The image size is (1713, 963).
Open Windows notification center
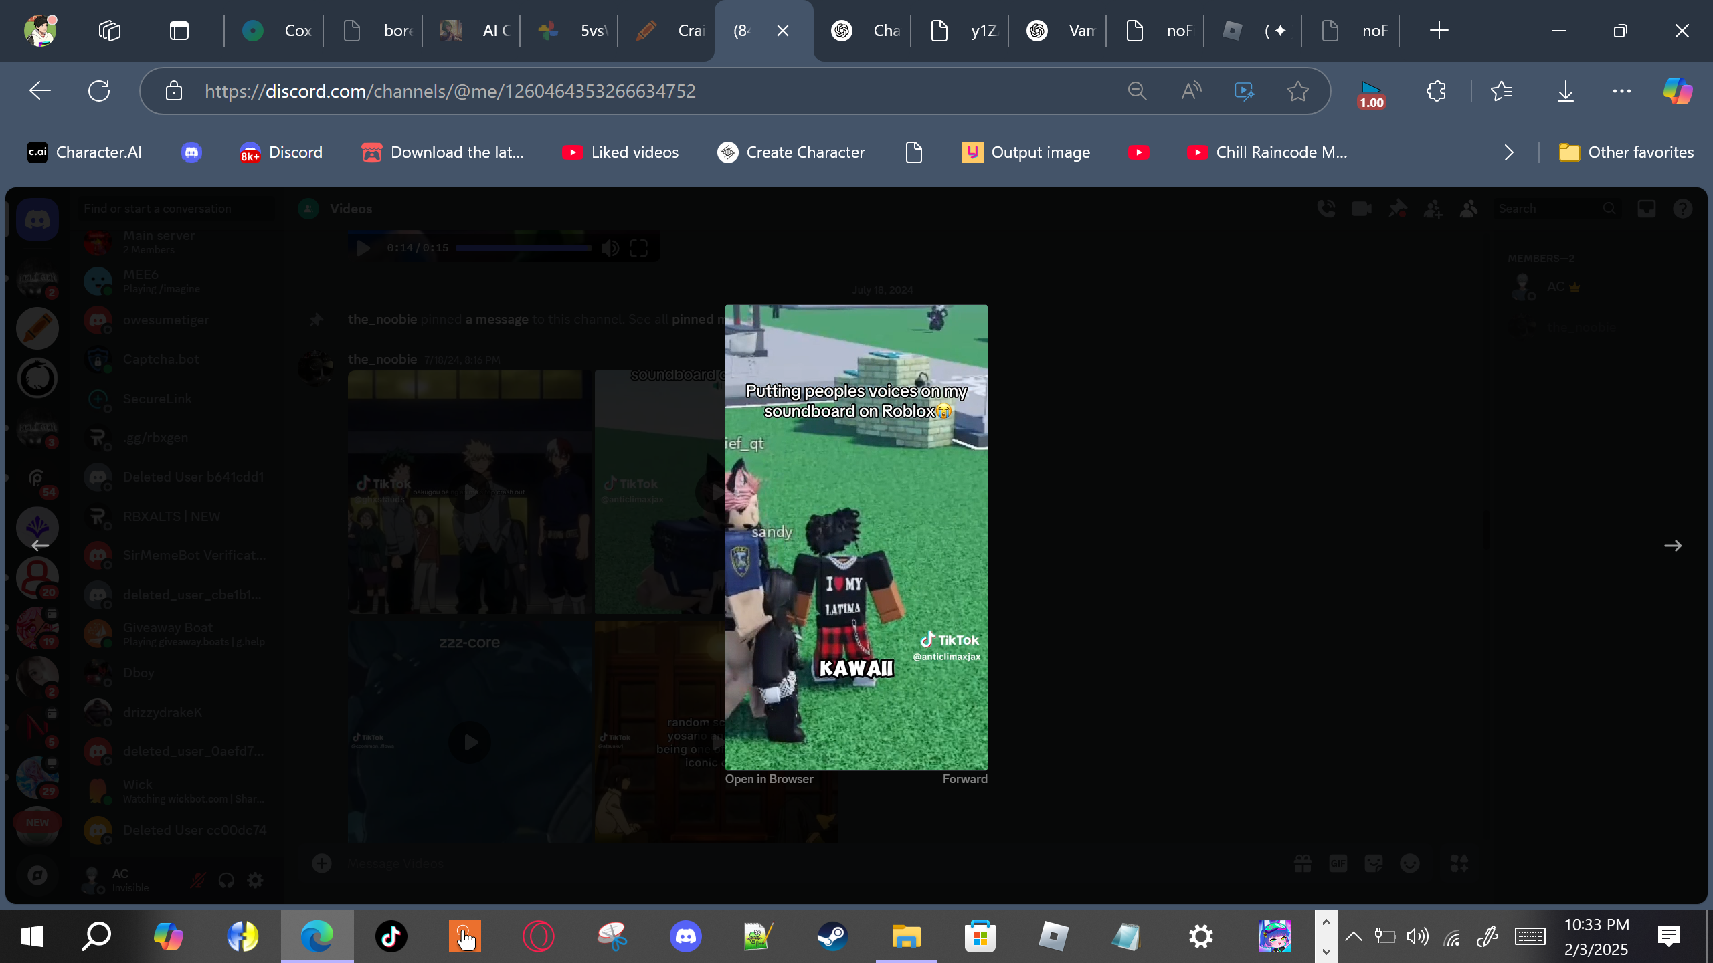coord(1669,936)
